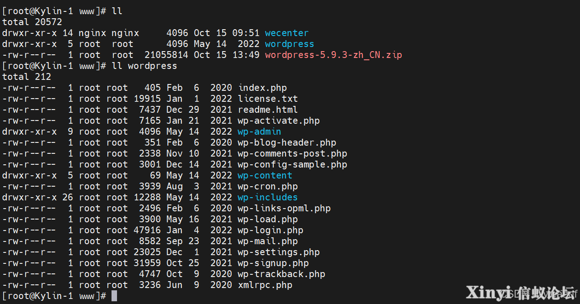Viewport: 580px width, 304px height.
Task: Click readme.html in the listing
Action: point(267,110)
